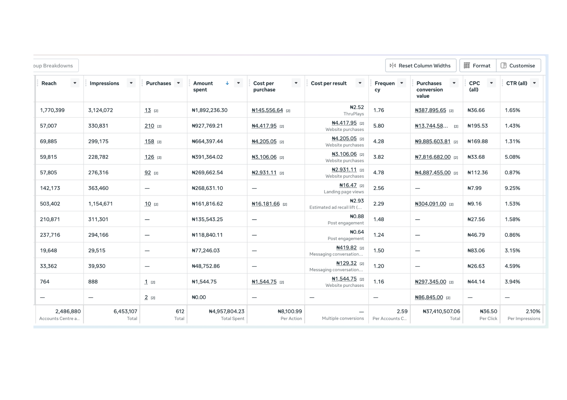Click the drag handle dots beside Impressions header
The height and width of the screenshot is (400, 567).
click(x=86, y=83)
